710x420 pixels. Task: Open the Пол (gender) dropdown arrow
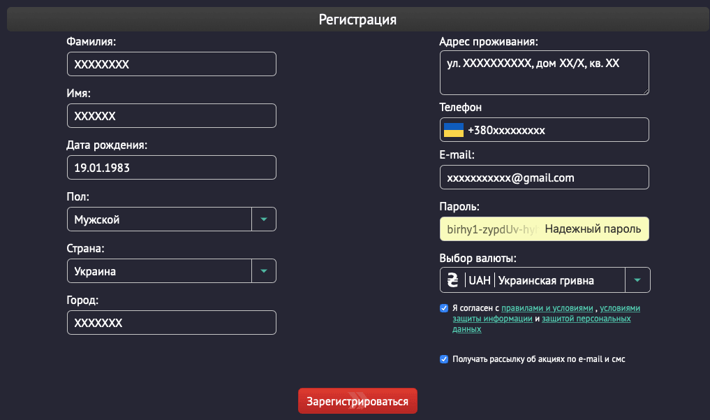tap(264, 219)
